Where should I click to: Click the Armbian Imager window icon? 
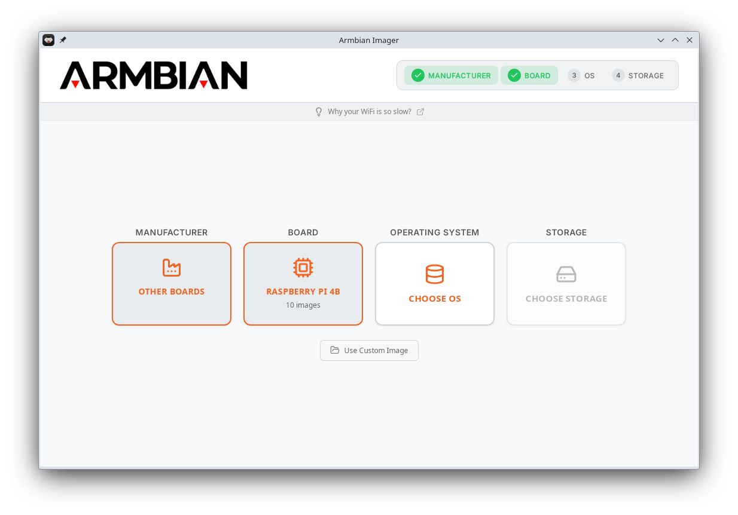tap(48, 39)
